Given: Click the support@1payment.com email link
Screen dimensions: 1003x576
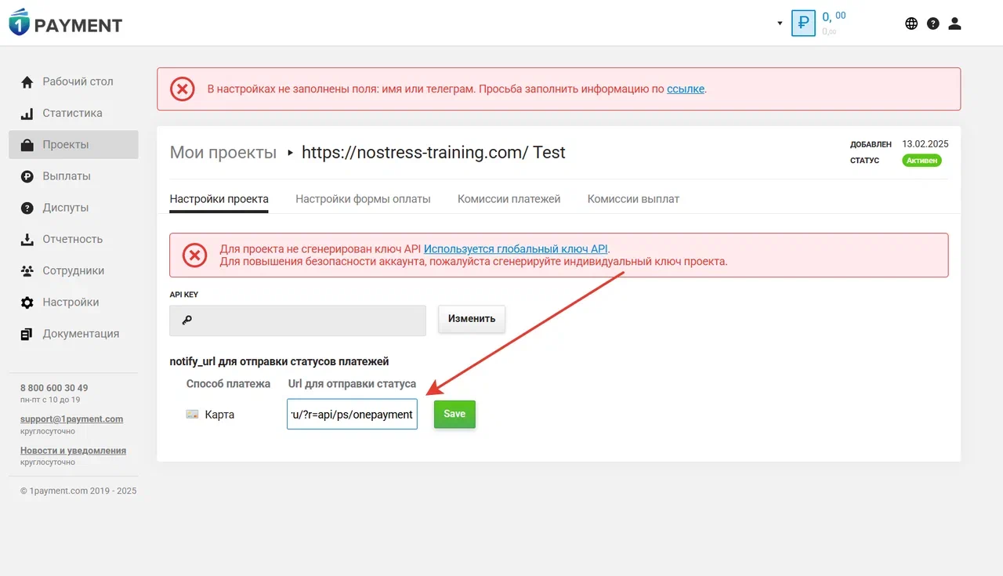Looking at the screenshot, I should (71, 419).
